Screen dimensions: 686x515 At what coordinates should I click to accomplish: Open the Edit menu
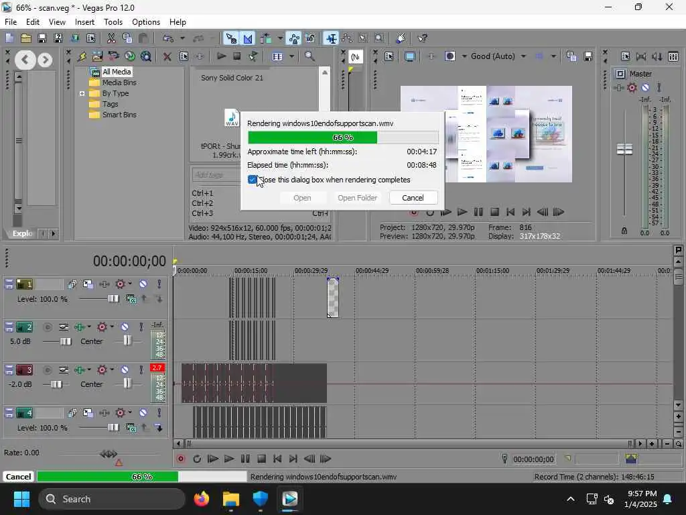[x=32, y=22]
